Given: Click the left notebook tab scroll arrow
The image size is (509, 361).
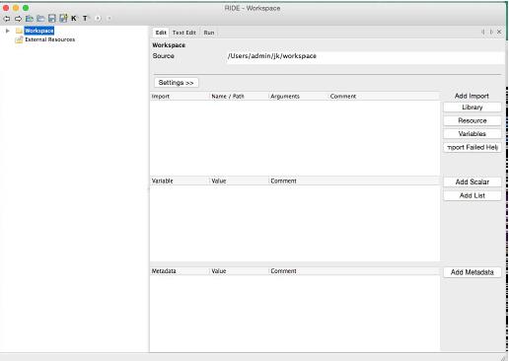Looking at the screenshot, I should tap(482, 32).
